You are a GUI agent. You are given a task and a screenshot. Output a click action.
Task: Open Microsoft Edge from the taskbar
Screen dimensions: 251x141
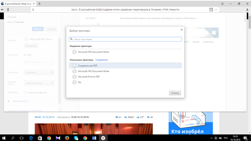31,138
